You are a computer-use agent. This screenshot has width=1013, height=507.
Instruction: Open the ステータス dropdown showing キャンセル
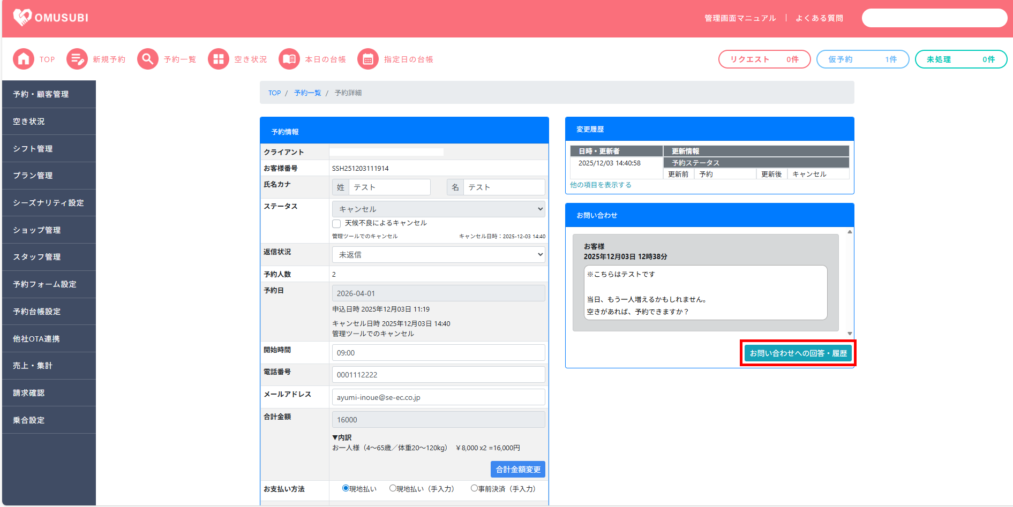(x=438, y=209)
